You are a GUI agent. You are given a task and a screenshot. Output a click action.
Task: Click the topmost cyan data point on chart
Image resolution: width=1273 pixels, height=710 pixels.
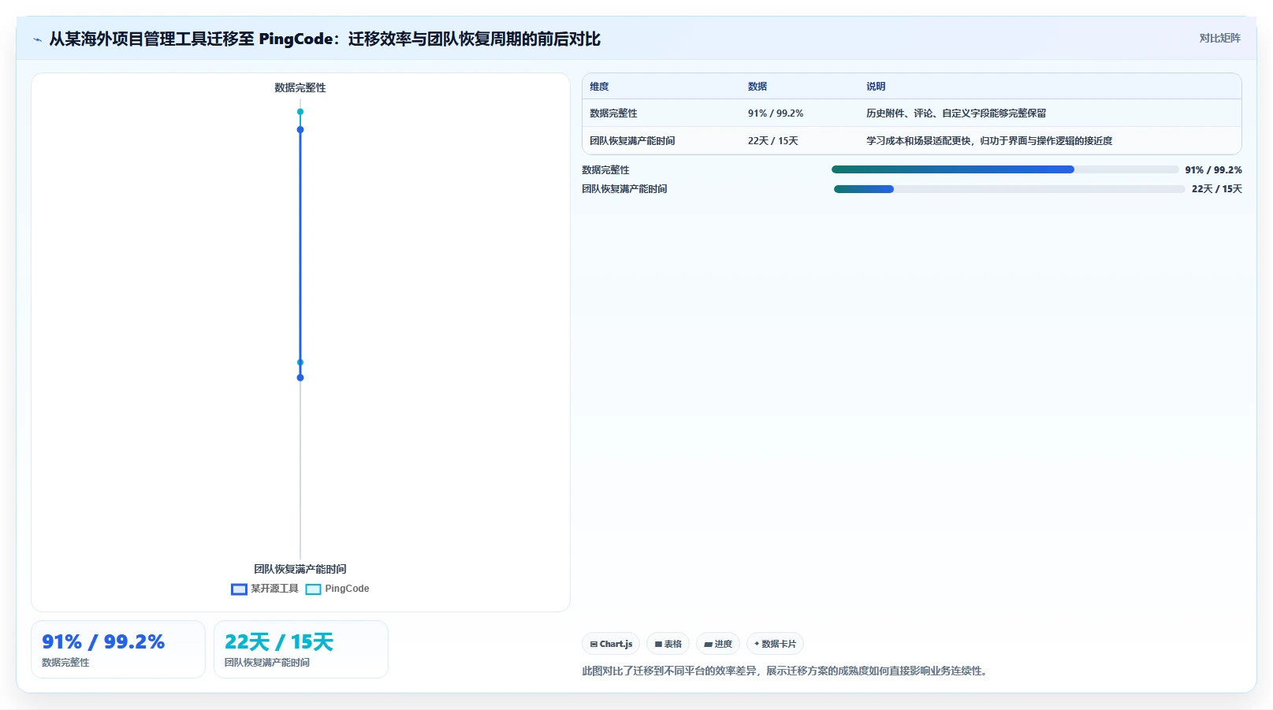300,112
